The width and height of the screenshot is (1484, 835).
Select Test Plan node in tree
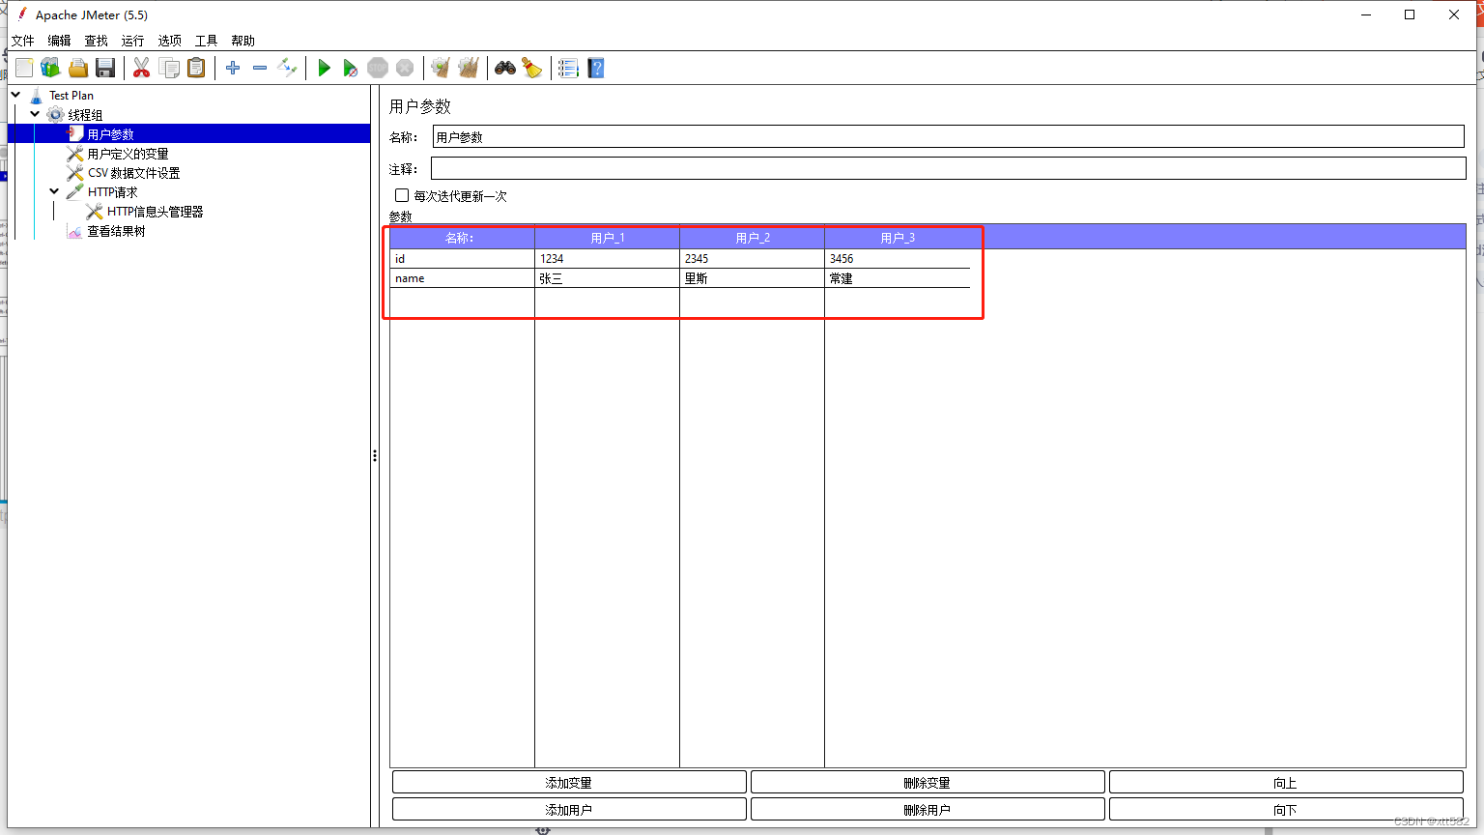point(71,96)
